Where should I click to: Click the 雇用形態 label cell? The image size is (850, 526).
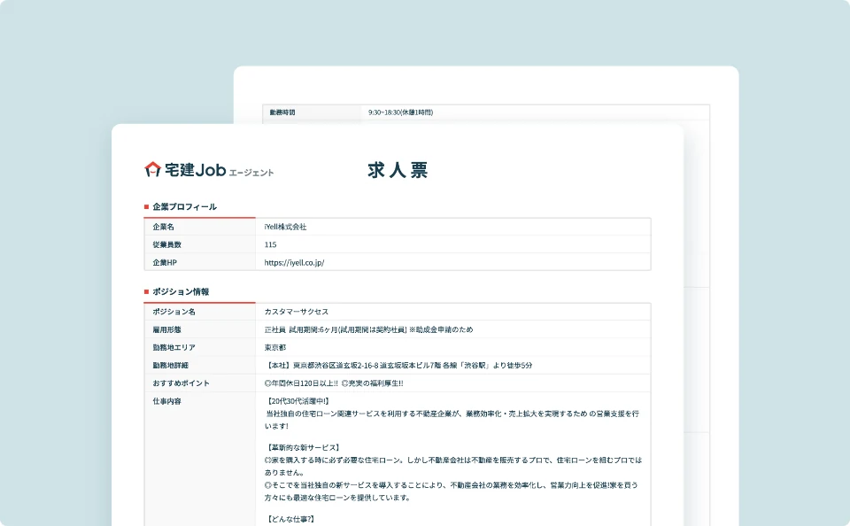pos(199,329)
